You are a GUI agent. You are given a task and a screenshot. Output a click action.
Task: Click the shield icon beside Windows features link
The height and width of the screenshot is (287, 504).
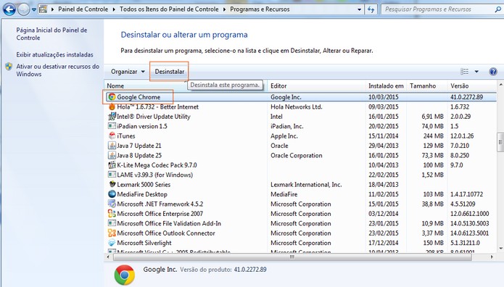point(9,67)
